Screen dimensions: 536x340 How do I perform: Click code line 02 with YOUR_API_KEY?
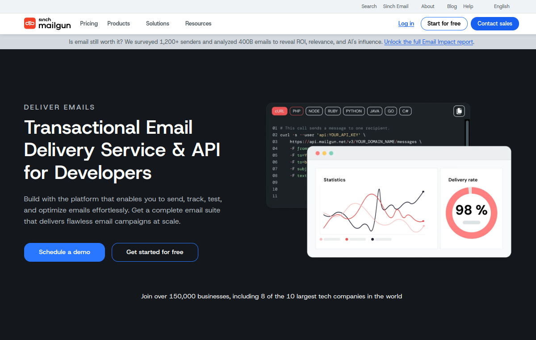[x=319, y=135]
